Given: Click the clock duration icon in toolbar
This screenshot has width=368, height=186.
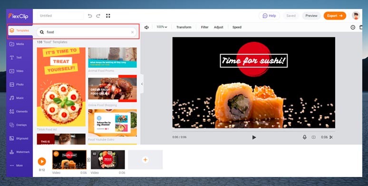Looking at the screenshot, I should pos(353,27).
